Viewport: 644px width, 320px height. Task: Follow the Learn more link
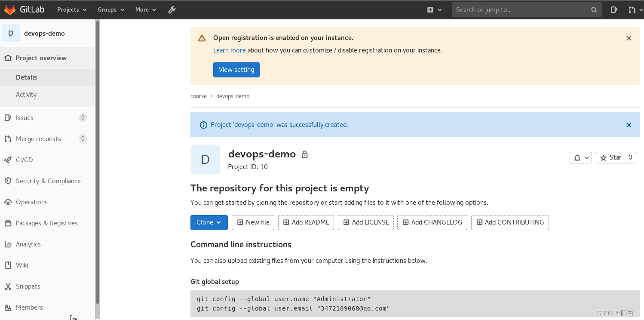tap(230, 50)
